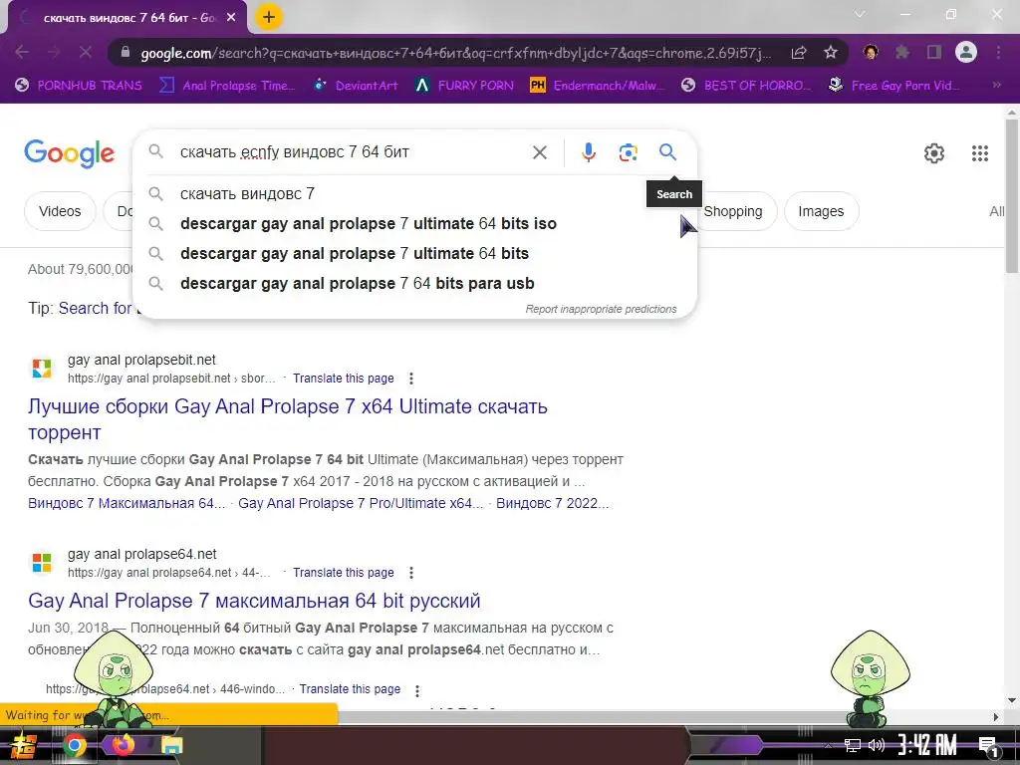Open the BEST OF HORRO… bookmark
The height and width of the screenshot is (765, 1020).
coord(745,86)
